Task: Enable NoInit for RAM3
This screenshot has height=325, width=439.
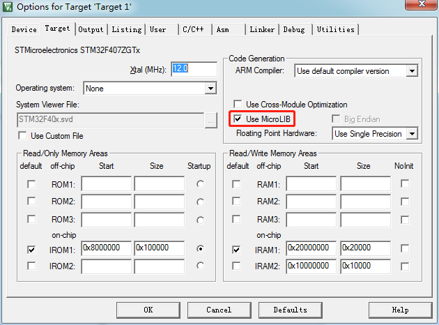Action: tap(405, 220)
